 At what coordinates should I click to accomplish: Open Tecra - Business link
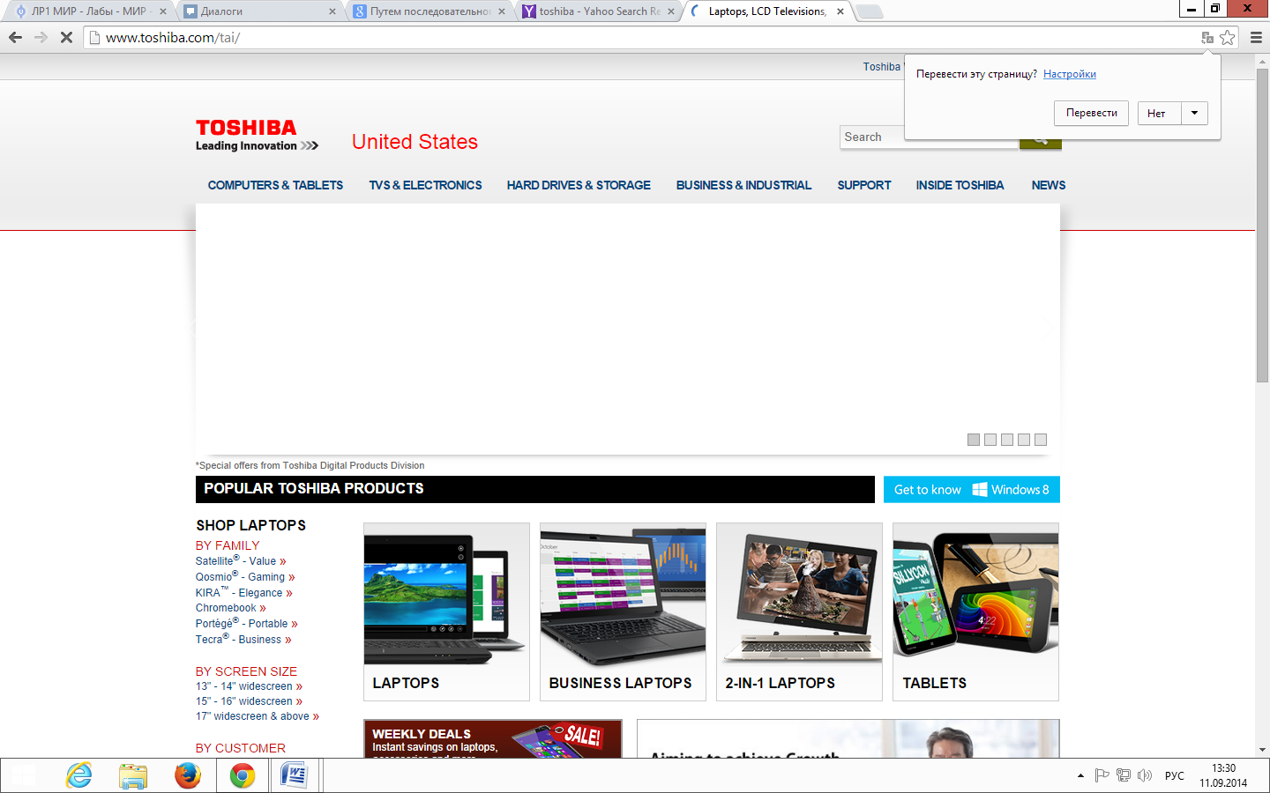click(243, 640)
